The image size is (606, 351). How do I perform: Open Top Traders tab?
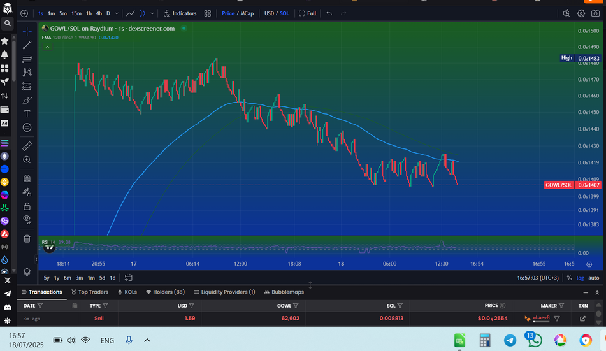point(90,292)
